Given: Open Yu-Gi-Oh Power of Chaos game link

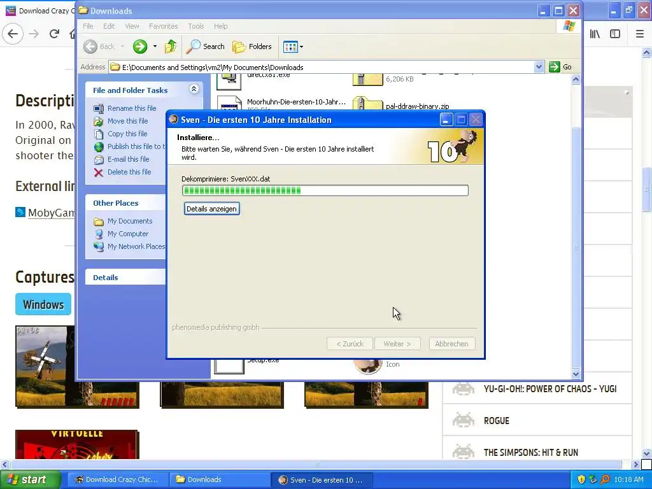Looking at the screenshot, I should (549, 389).
